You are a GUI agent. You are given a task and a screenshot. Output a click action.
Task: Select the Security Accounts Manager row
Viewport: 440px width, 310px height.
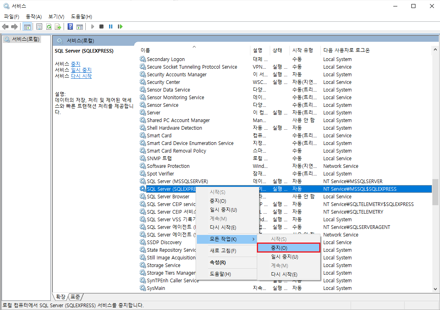(x=285, y=75)
